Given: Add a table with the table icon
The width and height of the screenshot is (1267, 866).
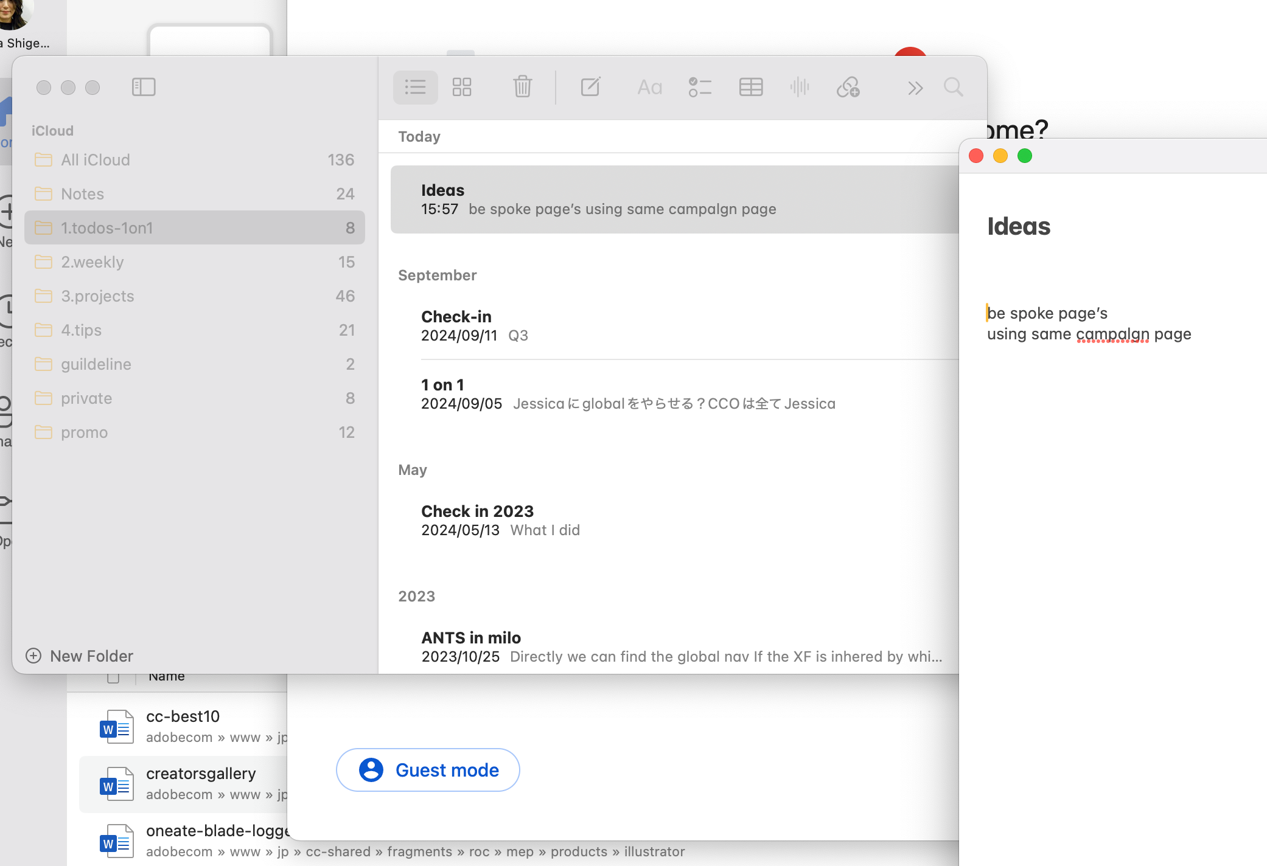Looking at the screenshot, I should tap(750, 87).
